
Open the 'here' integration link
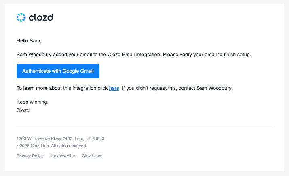[114, 88]
